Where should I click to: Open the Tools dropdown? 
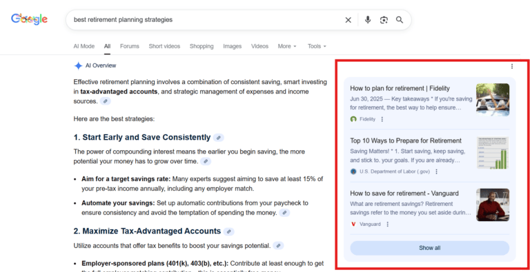click(x=317, y=46)
